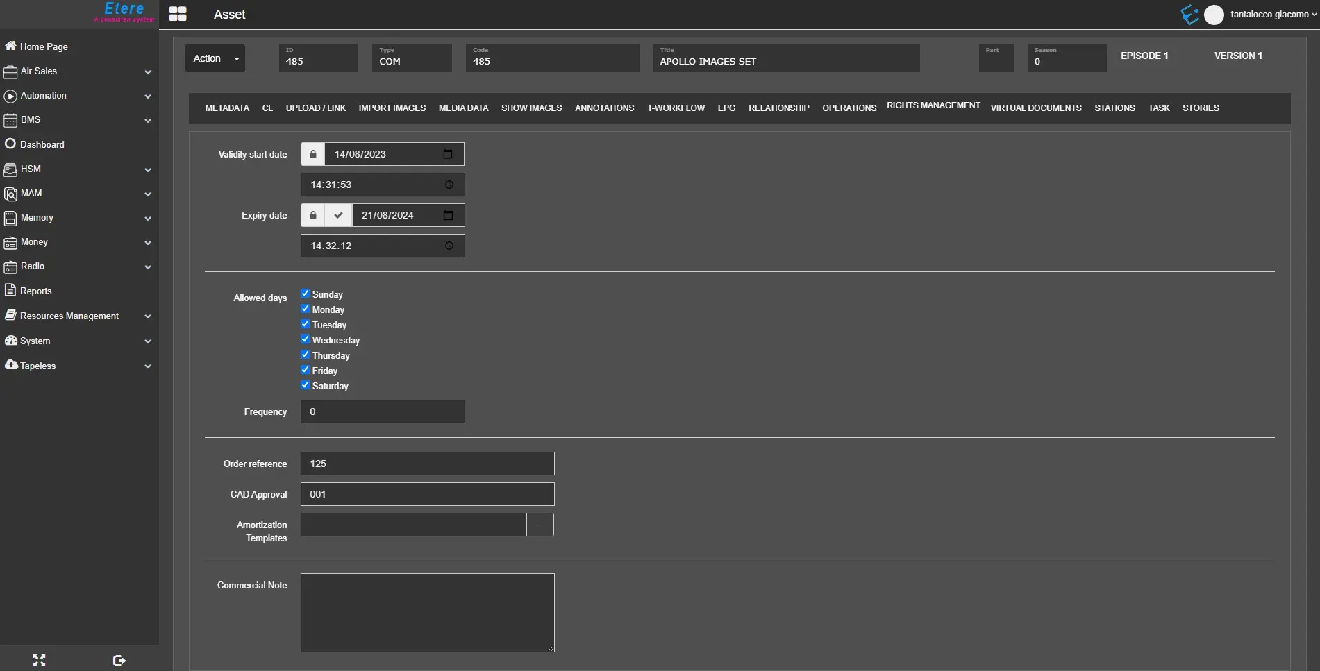Open the clock picker for validity start time
Screen dimensions: 1320x671
coord(449,185)
